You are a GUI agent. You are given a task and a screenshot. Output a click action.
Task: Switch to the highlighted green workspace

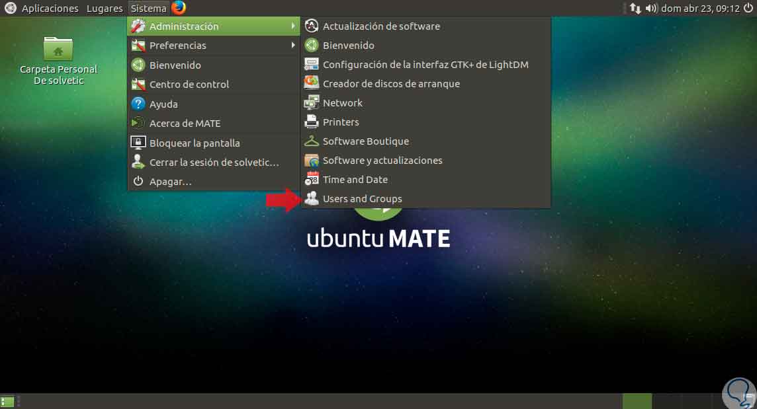(637, 401)
